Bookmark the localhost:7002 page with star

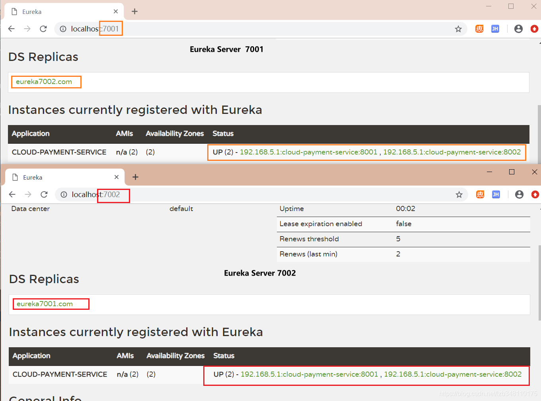[459, 194]
